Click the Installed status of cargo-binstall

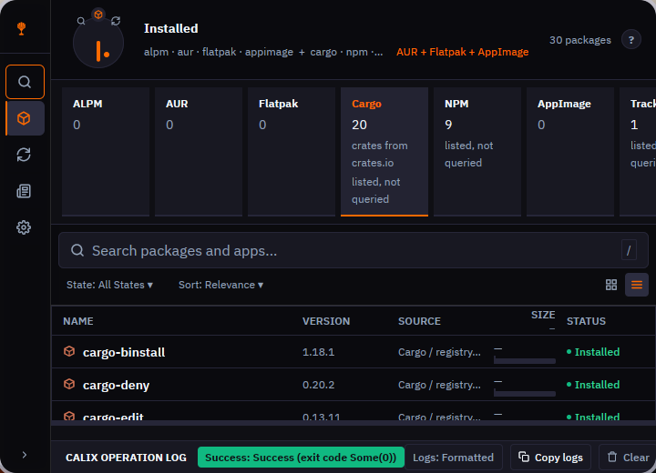[x=593, y=352]
